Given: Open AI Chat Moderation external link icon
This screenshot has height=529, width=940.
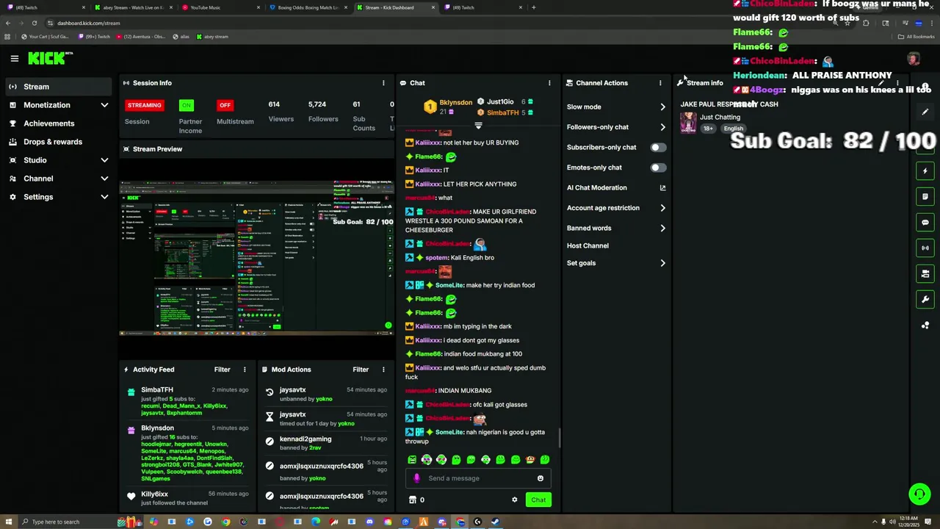Looking at the screenshot, I should pos(662,188).
